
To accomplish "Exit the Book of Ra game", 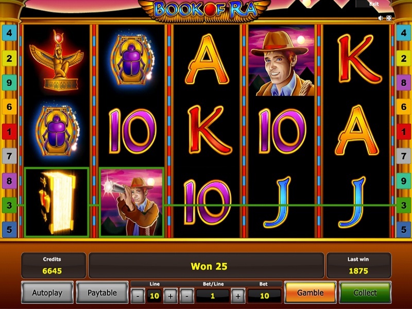I will 373,4.
